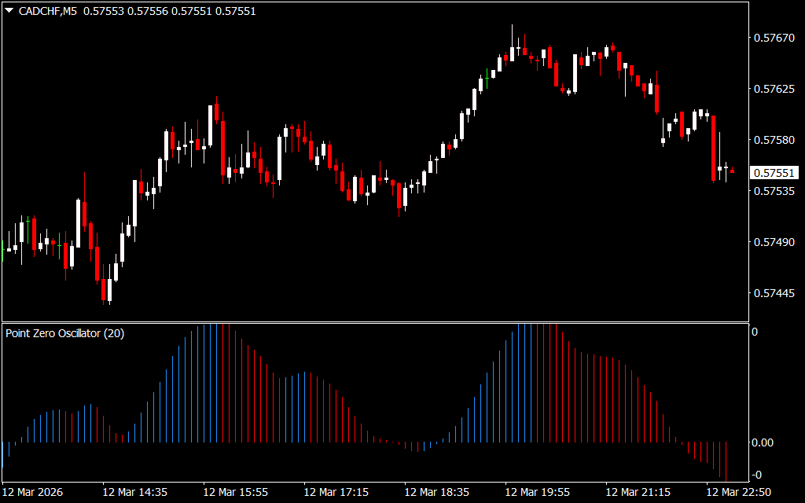805x503 pixels.
Task: Click the 0.57625 price axis label
Action: tap(774, 89)
